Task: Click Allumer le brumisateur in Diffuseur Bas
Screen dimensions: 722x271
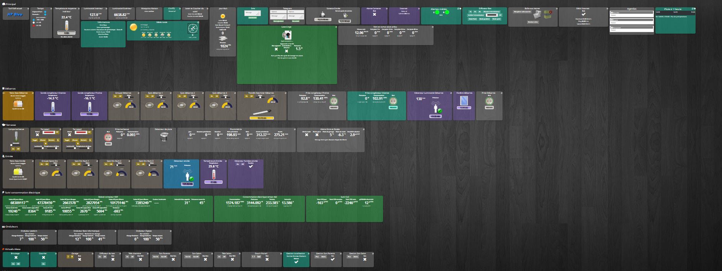Action: point(492,12)
